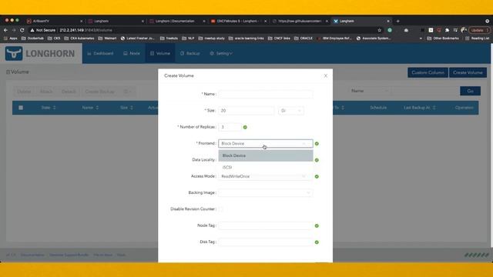Open the Dockerhub bookmark folder
Image resolution: width=493 pixels, height=277 pixels.
(32, 38)
